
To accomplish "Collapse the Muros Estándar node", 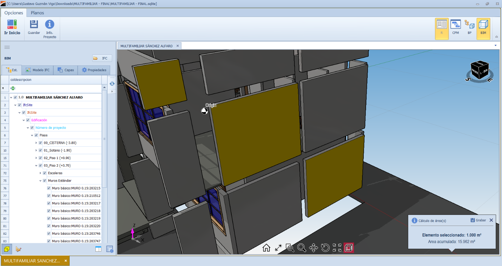I will point(41,181).
